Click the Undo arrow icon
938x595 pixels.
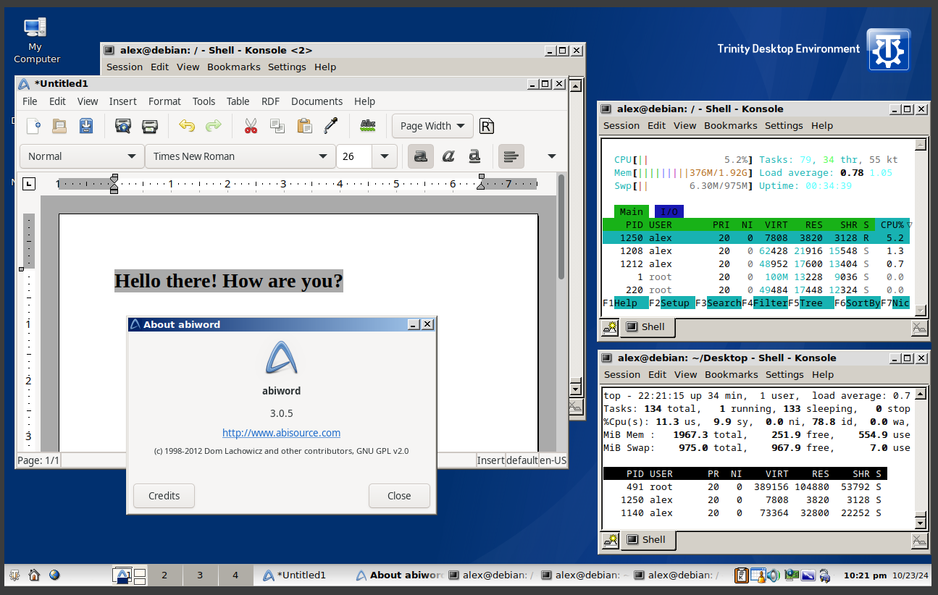[187, 126]
